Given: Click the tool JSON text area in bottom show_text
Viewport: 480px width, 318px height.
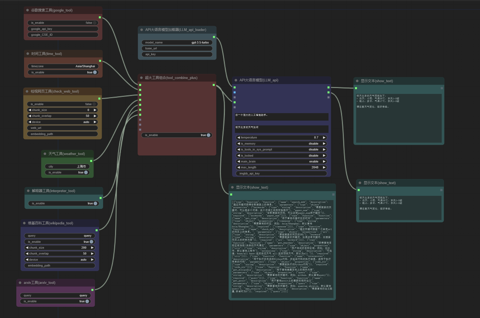Looking at the screenshot, I should click(282, 249).
